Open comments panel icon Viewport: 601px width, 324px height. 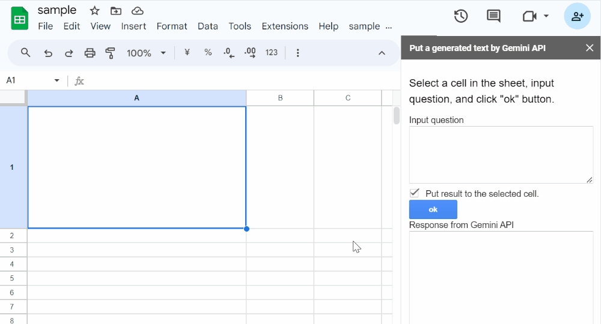coord(493,16)
